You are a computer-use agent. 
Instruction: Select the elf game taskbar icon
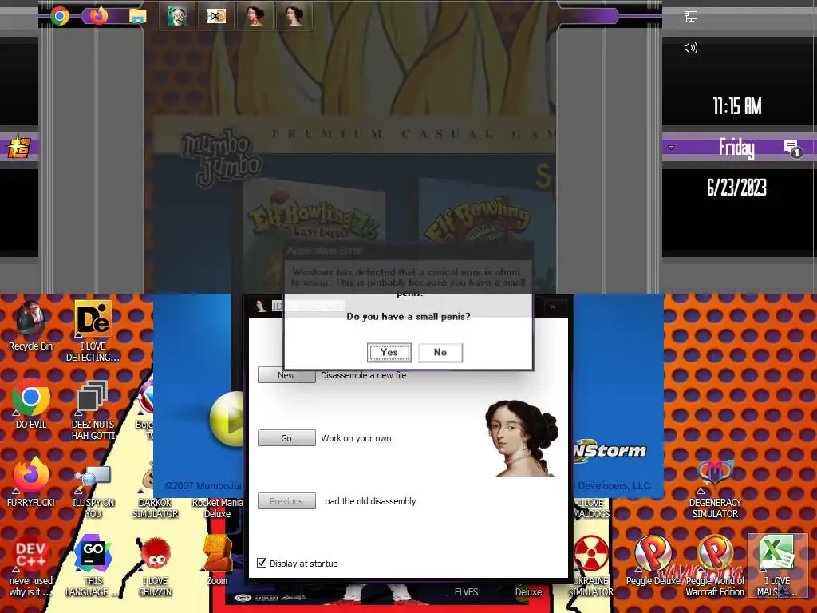[177, 16]
